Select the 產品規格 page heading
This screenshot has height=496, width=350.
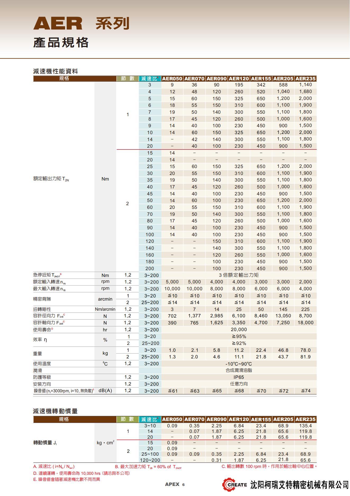pyautogui.click(x=61, y=43)
